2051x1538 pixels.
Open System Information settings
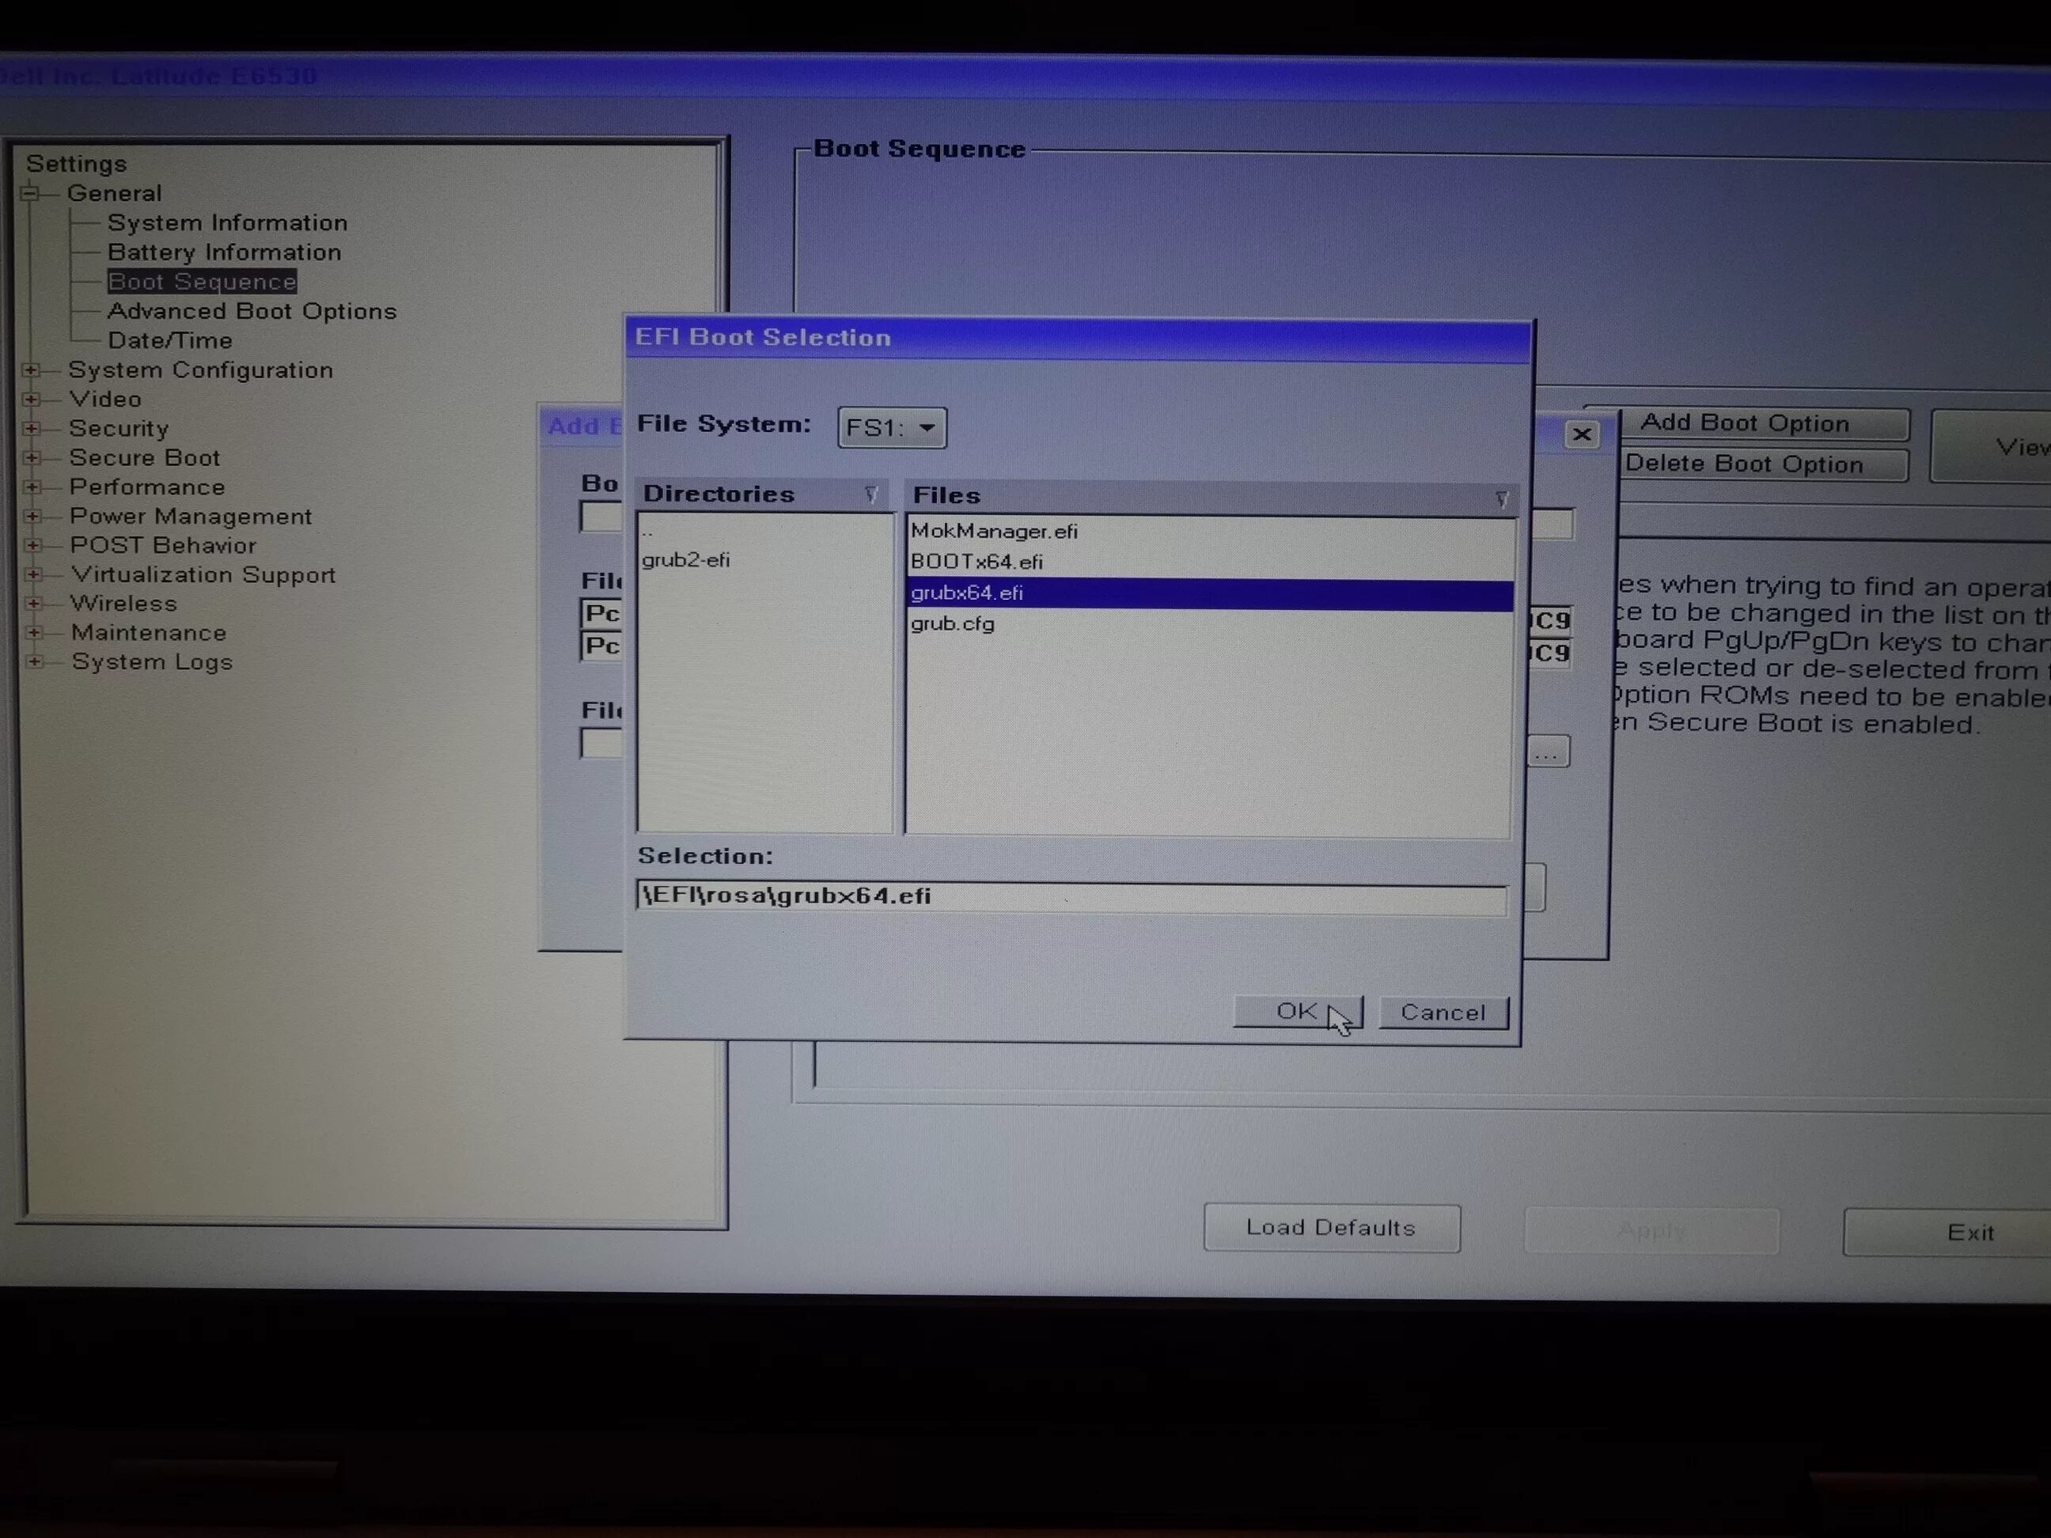point(228,222)
